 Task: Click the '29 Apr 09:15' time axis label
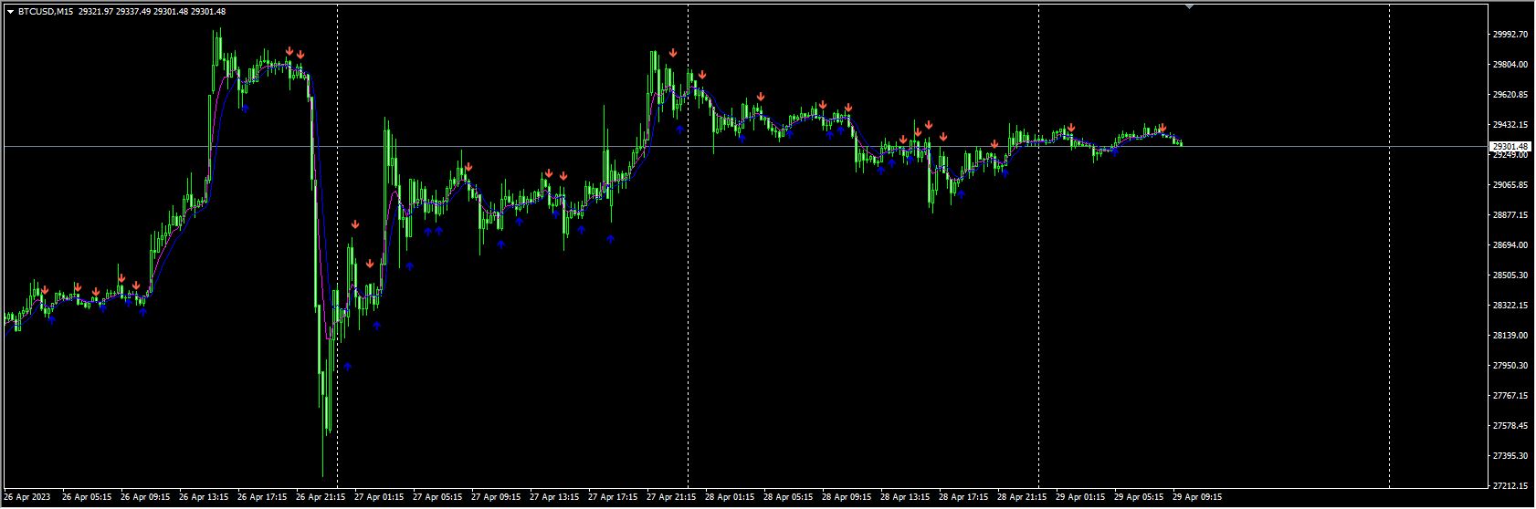[x=1197, y=498]
